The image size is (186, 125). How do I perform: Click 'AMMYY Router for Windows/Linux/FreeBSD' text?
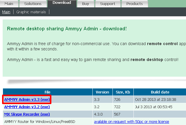(x=40, y=122)
